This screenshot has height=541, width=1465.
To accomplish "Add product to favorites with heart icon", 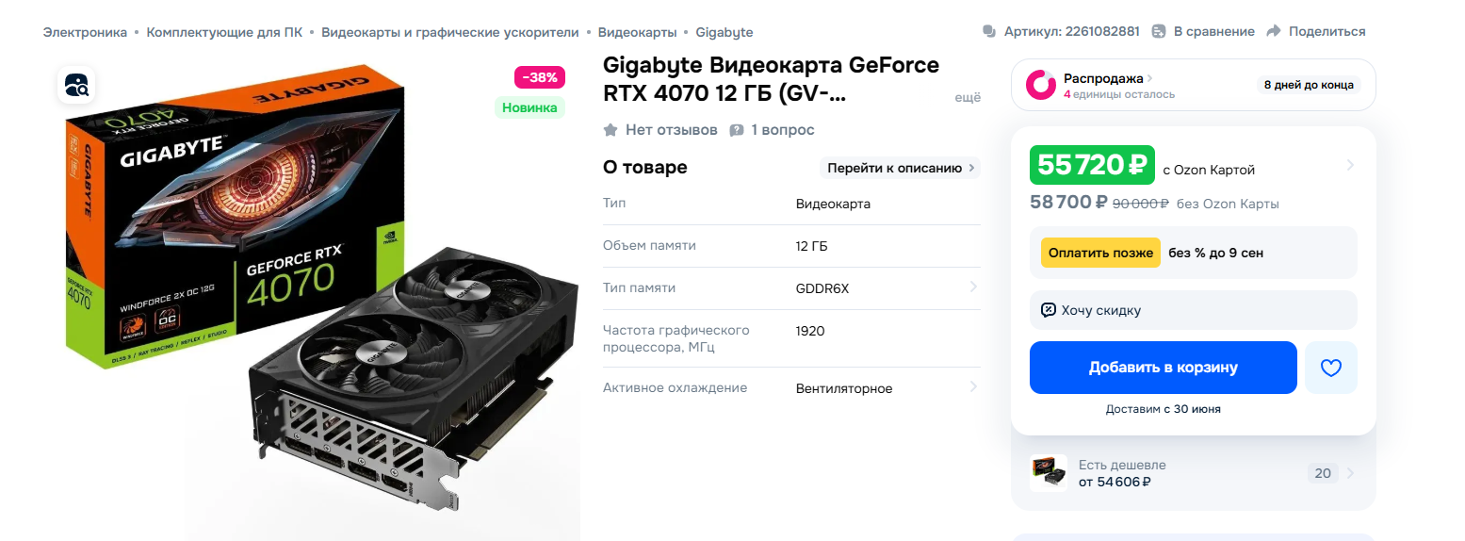I will 1330,368.
